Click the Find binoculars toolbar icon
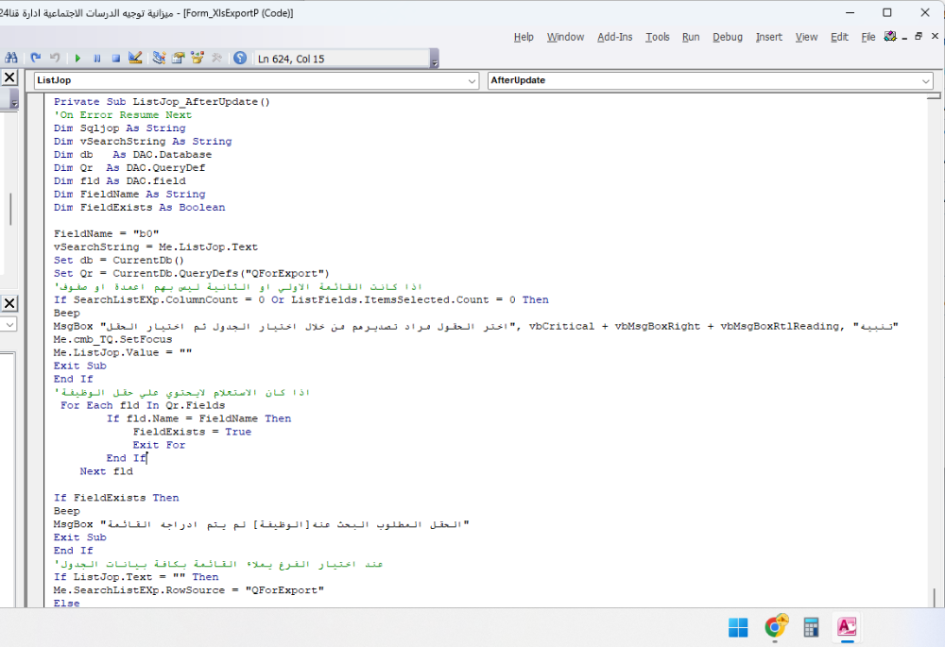 click(x=10, y=58)
